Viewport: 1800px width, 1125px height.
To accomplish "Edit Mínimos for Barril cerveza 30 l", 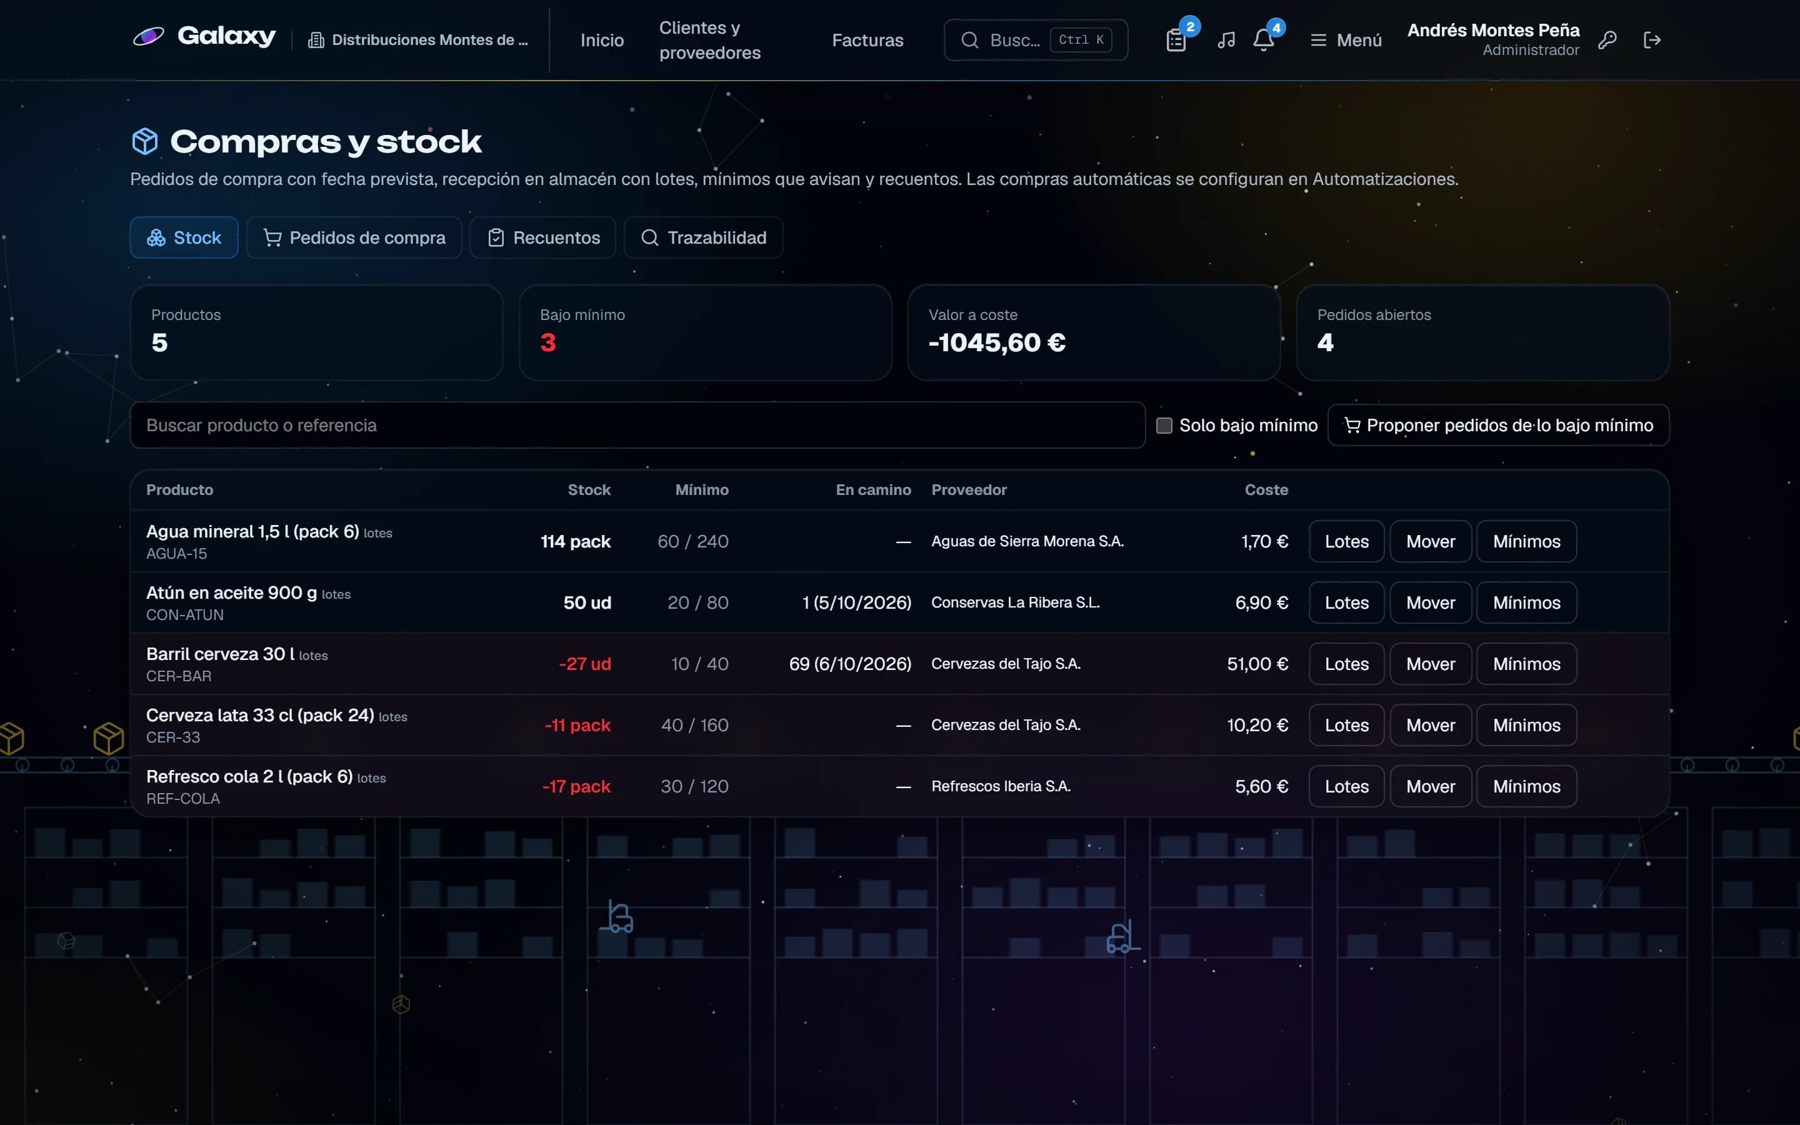I will [1526, 664].
